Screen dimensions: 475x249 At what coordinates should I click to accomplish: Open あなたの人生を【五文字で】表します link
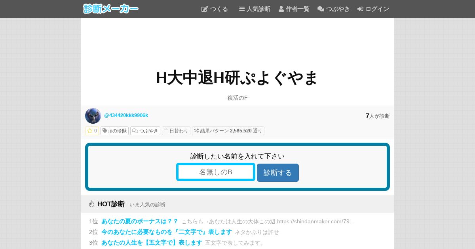152,243
